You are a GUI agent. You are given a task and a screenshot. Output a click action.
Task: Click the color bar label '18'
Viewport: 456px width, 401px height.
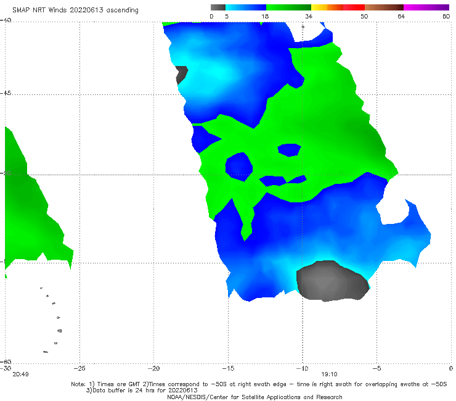click(265, 16)
